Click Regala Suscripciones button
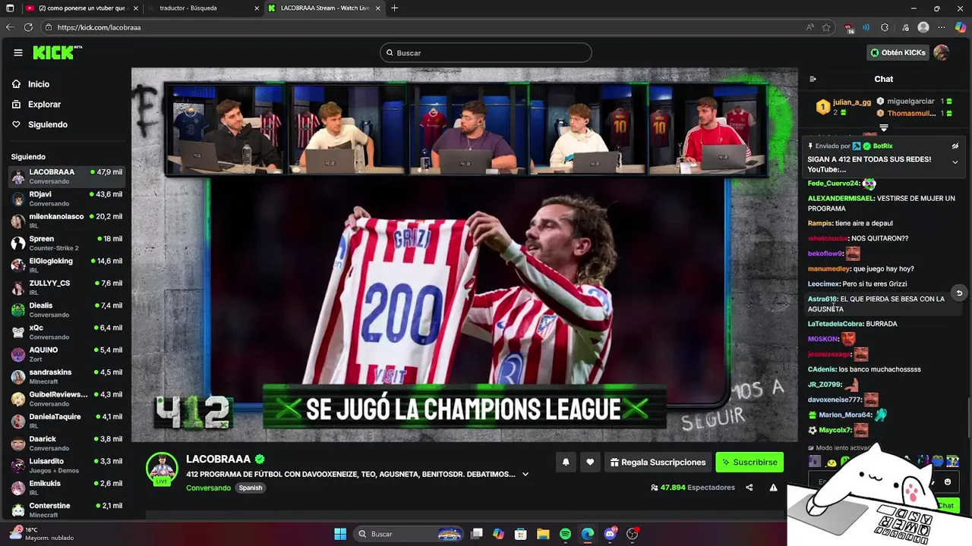Screen dimensions: 972x546 click(658, 462)
